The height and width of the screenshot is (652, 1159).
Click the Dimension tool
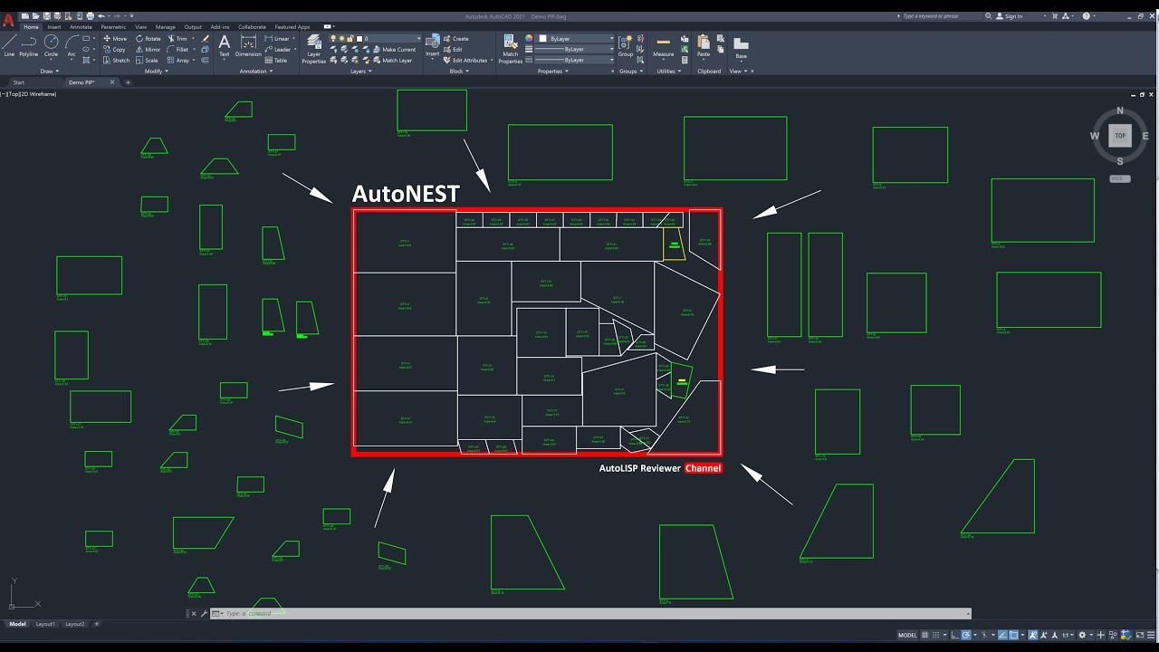tap(248, 46)
